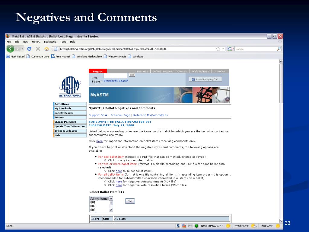The image size is (309, 232).
Task: Select 'All my Items' in ballot list
Action: (99, 198)
